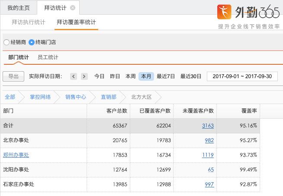
Task: Open the 我的主页 tab
Action: 19,8
